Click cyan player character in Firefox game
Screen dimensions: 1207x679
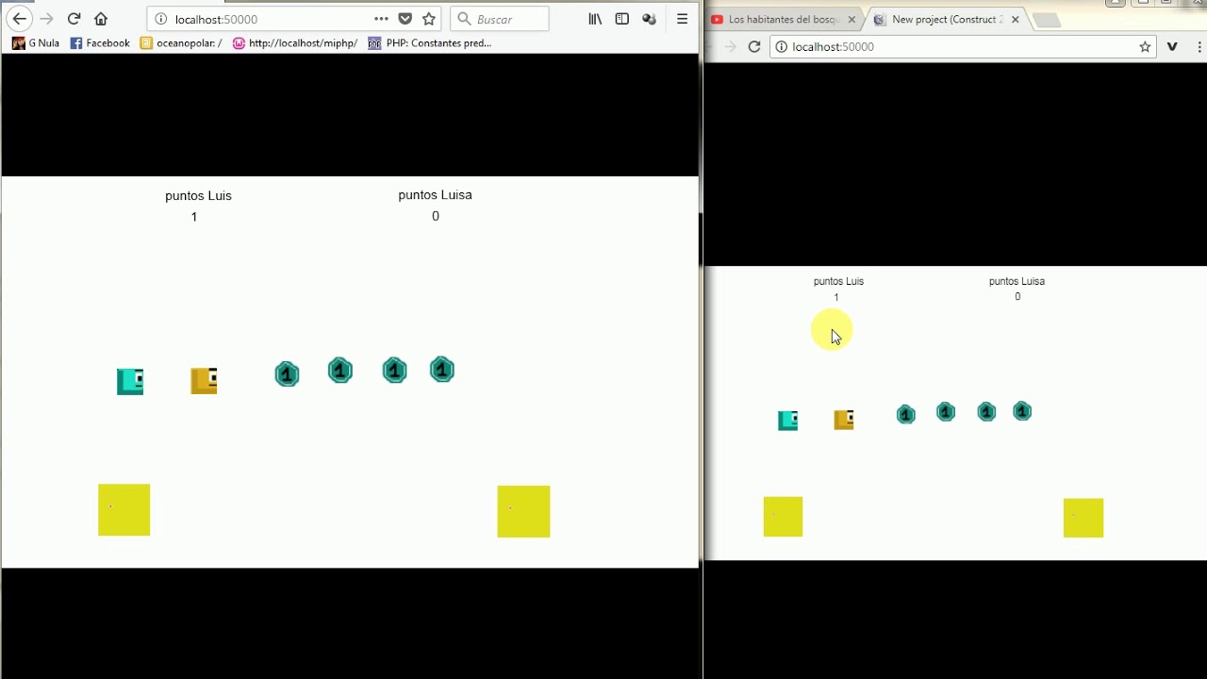tap(130, 381)
